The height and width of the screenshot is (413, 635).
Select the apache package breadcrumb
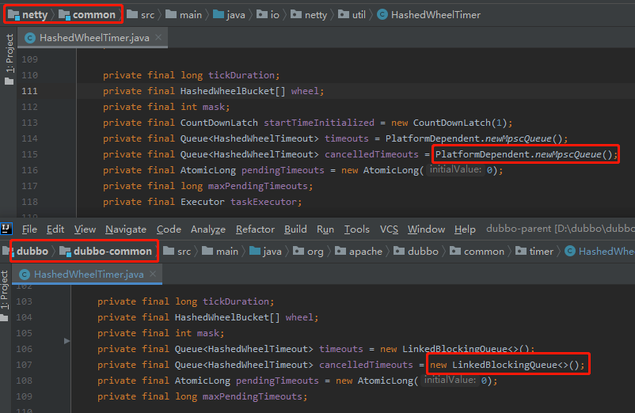[x=359, y=251]
